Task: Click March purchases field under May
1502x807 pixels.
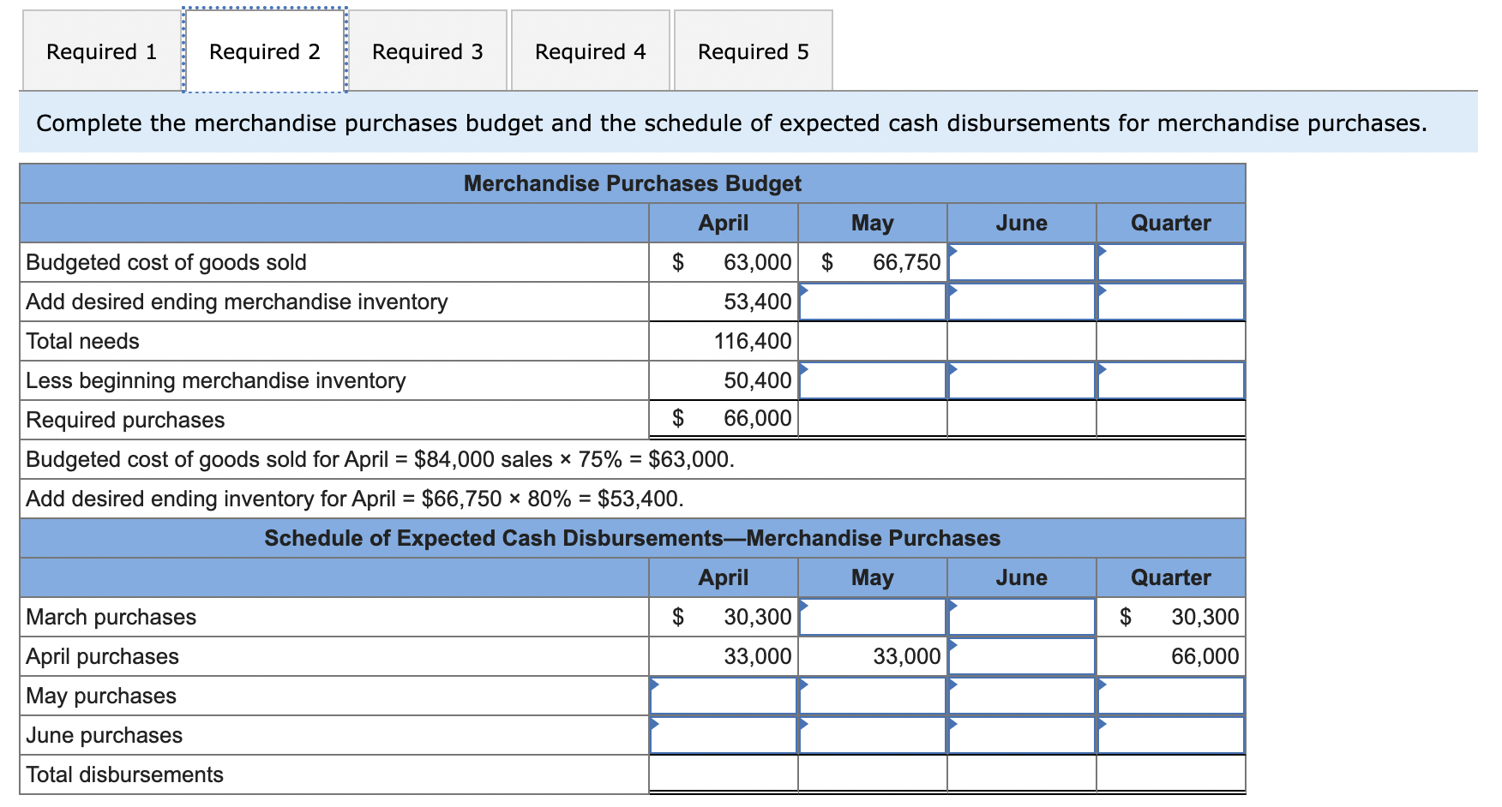Action: coord(873,617)
